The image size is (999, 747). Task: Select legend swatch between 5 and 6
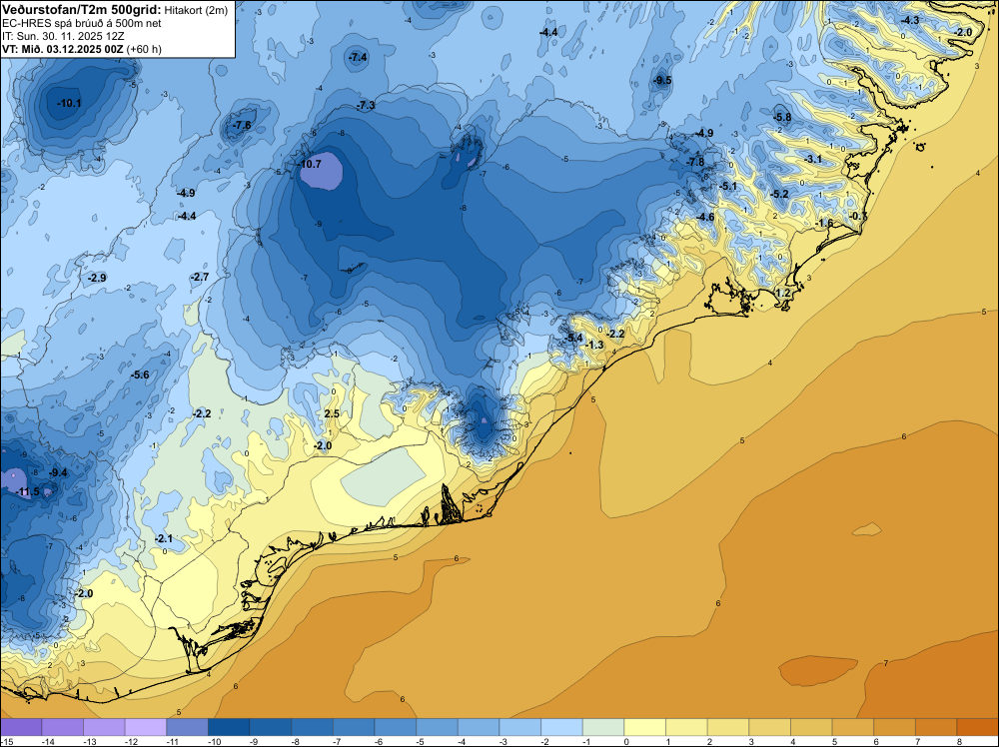coord(853,727)
